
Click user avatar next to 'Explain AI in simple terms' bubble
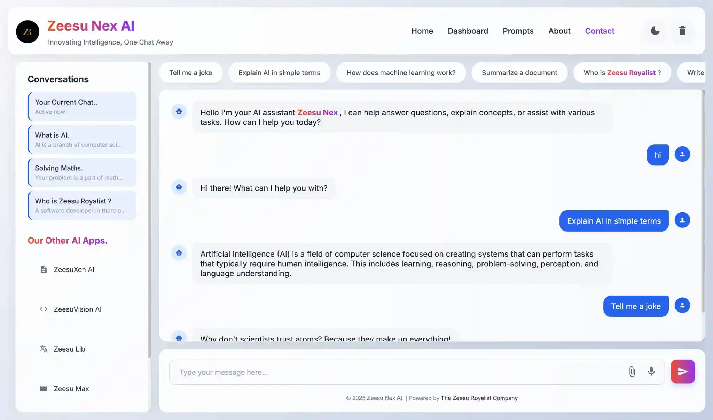pyautogui.click(x=682, y=220)
